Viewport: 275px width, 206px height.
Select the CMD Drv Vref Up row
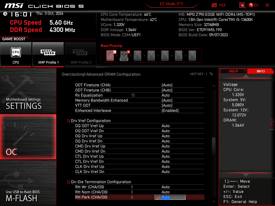[x=140, y=146]
